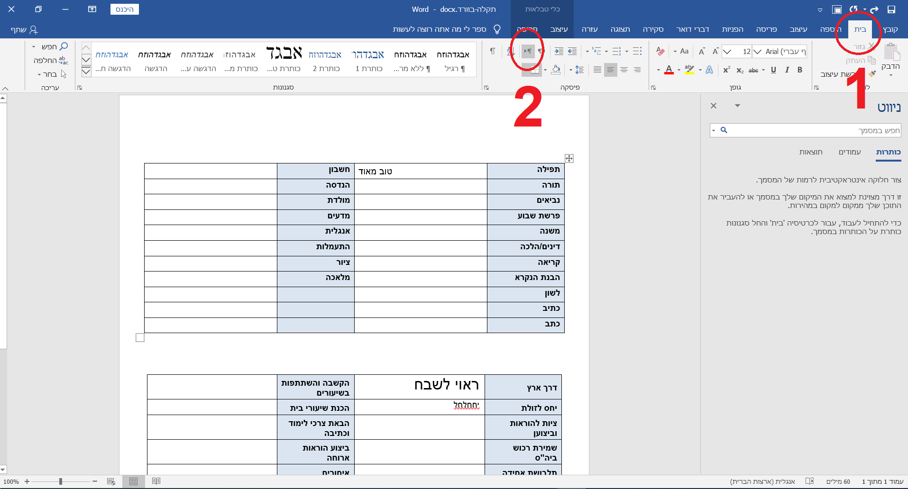Image resolution: width=908 pixels, height=489 pixels.
Task: Apply bulleted list formatting
Action: 637,51
